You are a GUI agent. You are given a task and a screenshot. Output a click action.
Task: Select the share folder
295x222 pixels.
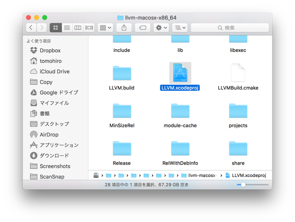tap(238, 149)
